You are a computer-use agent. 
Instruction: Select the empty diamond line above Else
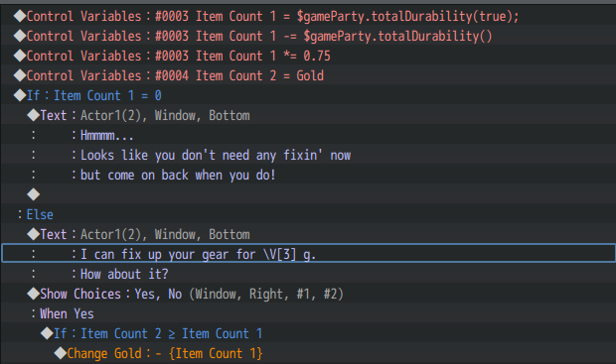[308, 194]
